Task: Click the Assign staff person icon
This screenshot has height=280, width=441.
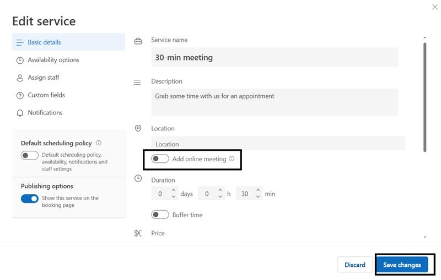Action: (20, 78)
